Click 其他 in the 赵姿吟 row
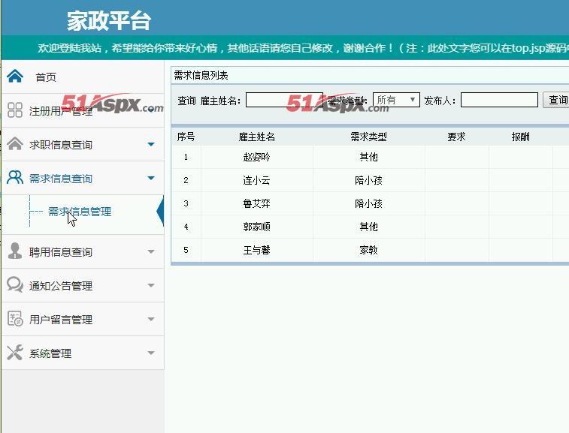This screenshot has width=569, height=433. click(x=368, y=158)
